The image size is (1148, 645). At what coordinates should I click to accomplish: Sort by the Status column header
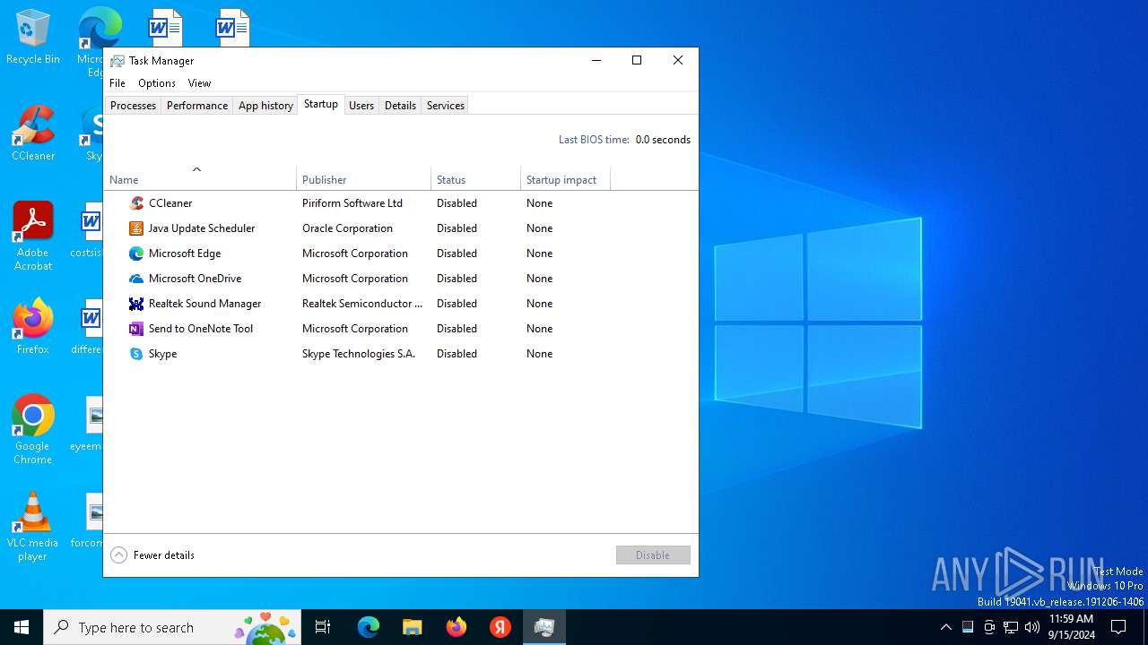pyautogui.click(x=475, y=179)
